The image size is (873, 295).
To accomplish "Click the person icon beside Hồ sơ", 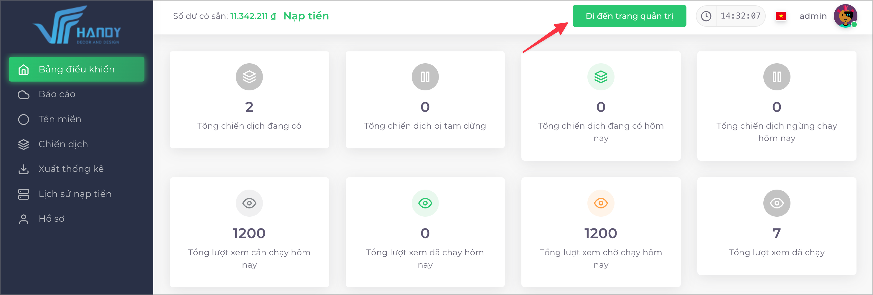I will click(23, 219).
